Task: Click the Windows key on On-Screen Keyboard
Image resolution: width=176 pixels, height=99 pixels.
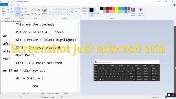Action: (100, 79)
